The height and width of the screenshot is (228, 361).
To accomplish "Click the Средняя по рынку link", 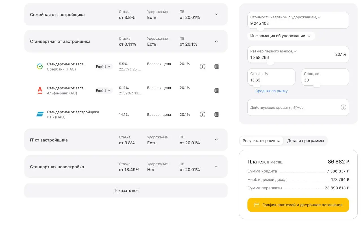I will (x=271, y=91).
